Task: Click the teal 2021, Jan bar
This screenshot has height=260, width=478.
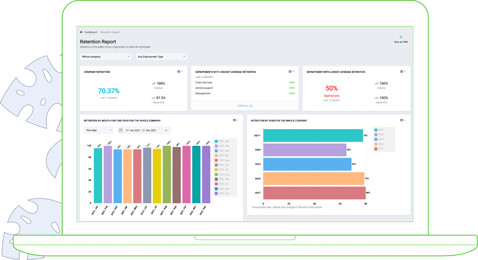Action: 98,176
